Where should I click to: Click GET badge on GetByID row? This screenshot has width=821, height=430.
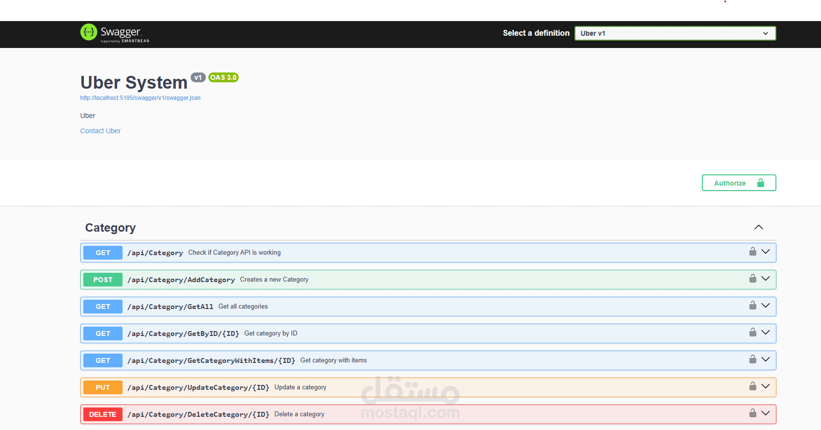pyautogui.click(x=103, y=334)
